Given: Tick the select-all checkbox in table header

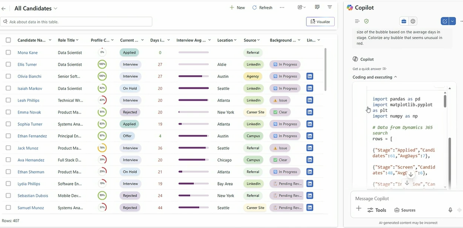Looking at the screenshot, I should click(x=8, y=40).
